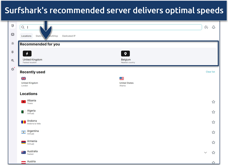This screenshot has width=228, height=165.
Task: Open the Alternative ID feature in sidebar
Action: [x=12, y=43]
